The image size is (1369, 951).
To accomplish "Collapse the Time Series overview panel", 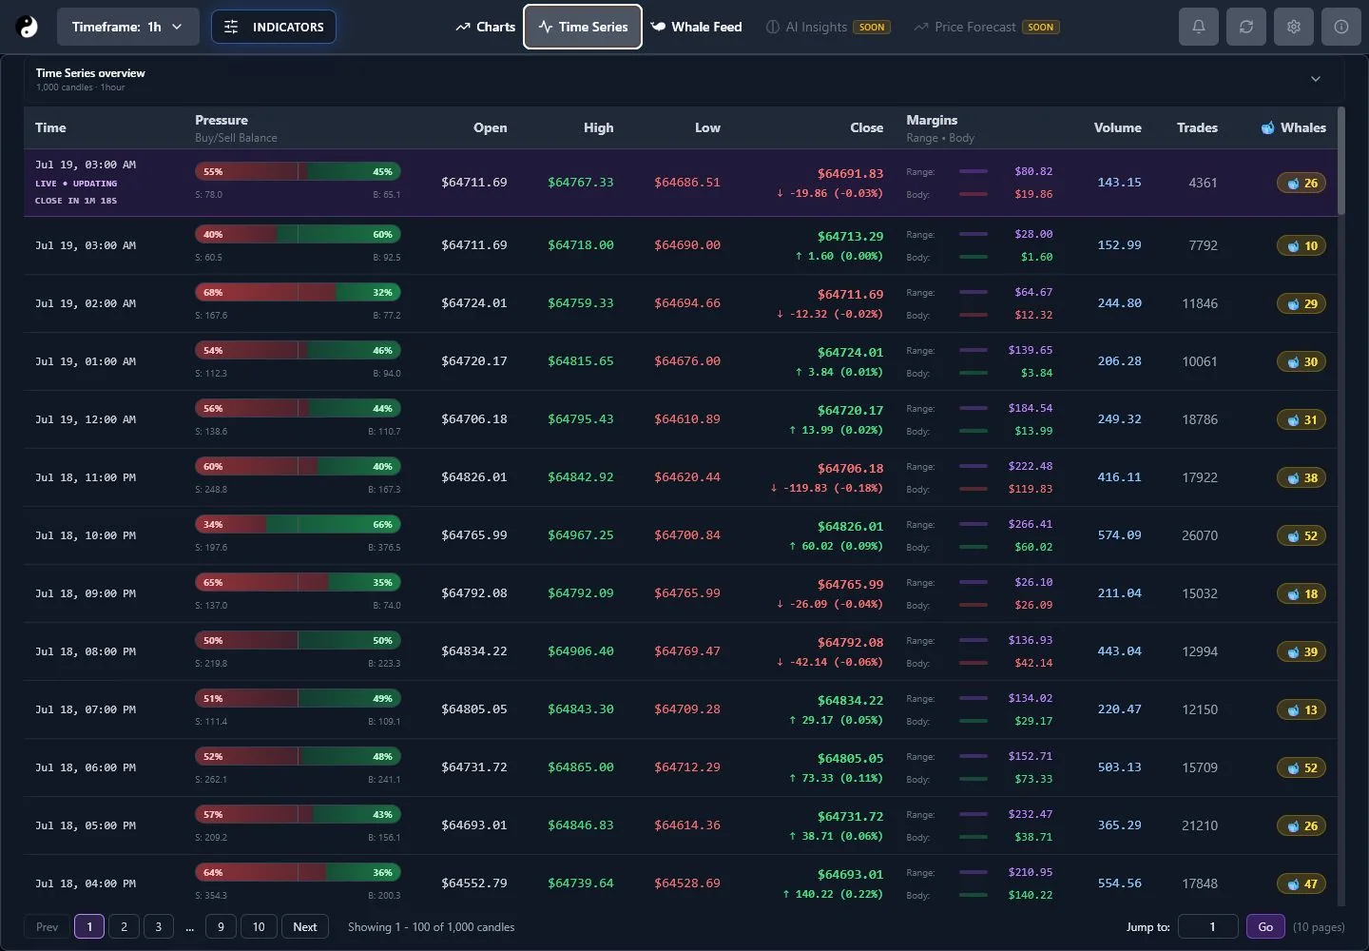I will (x=1316, y=79).
